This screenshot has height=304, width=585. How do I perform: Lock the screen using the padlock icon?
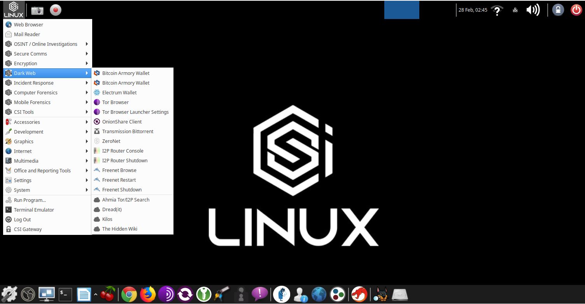pos(558,10)
